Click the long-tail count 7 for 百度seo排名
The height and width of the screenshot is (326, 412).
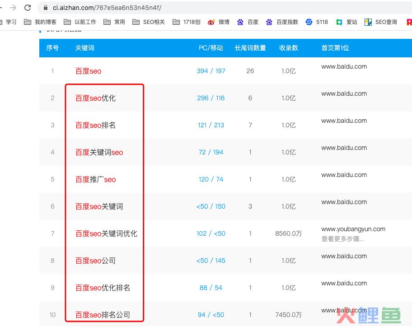point(250,125)
